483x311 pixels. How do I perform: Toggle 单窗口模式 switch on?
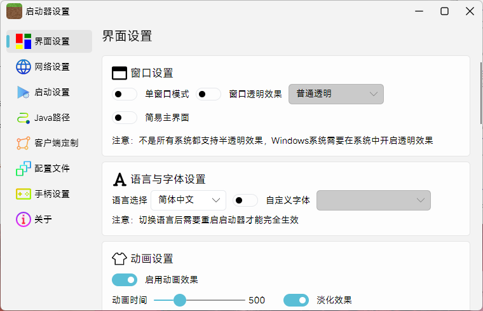coord(125,94)
